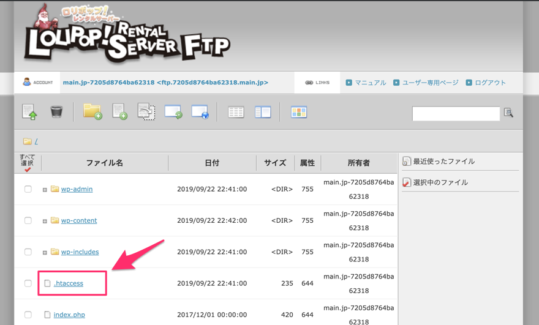Expand the wp-content folder tree

coord(45,221)
